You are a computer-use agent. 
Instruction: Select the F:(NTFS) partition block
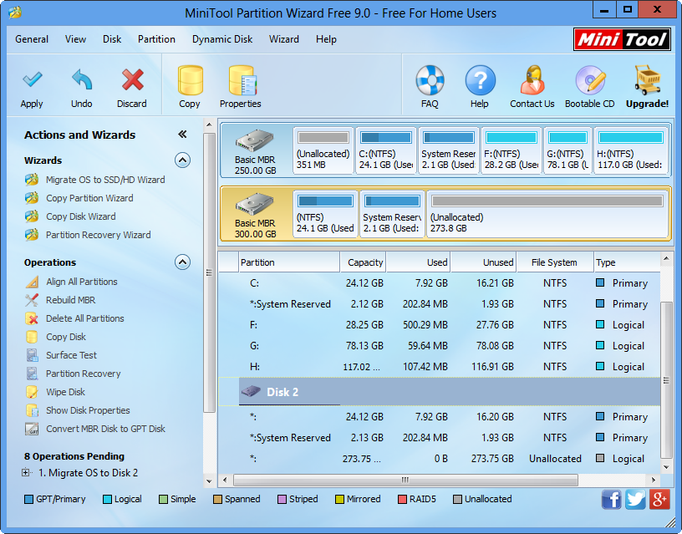[x=511, y=151]
